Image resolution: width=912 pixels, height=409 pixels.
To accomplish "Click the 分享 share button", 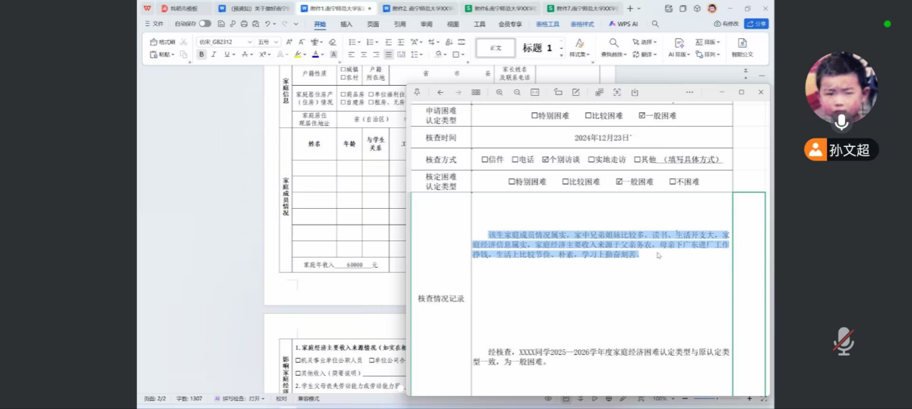I will (756, 24).
